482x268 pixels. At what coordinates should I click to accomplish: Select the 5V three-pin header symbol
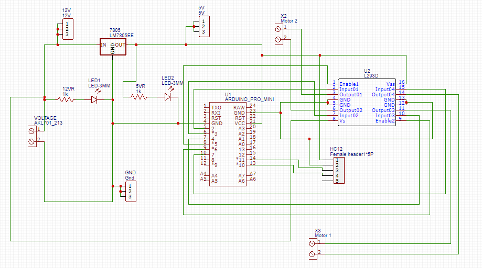click(204, 27)
